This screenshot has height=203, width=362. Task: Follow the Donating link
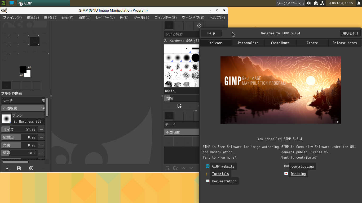(298, 174)
